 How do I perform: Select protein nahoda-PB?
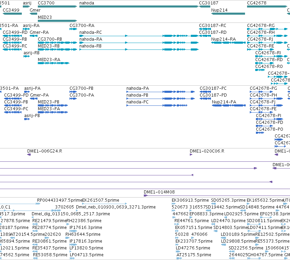coord(161,99)
